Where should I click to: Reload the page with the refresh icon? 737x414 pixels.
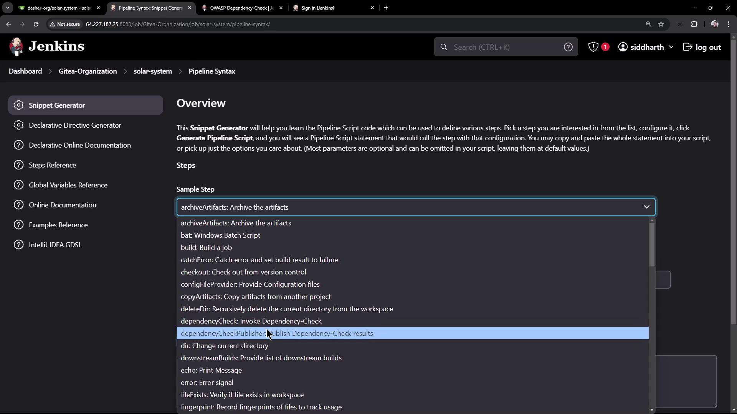(36, 24)
